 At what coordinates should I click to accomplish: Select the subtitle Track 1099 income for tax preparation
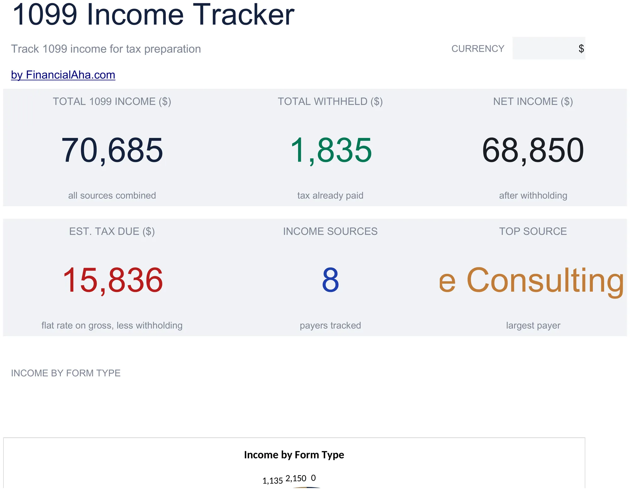[106, 49]
